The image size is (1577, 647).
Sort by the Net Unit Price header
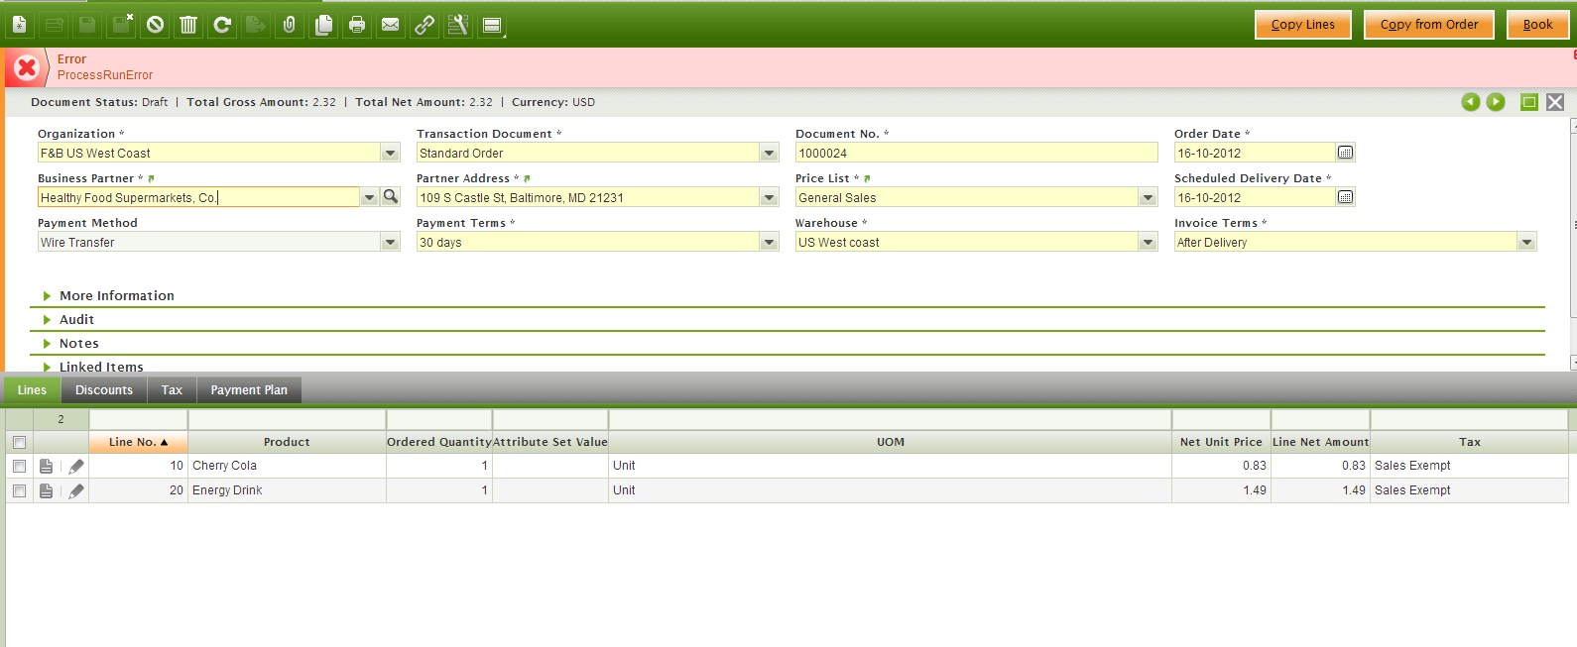1221,442
